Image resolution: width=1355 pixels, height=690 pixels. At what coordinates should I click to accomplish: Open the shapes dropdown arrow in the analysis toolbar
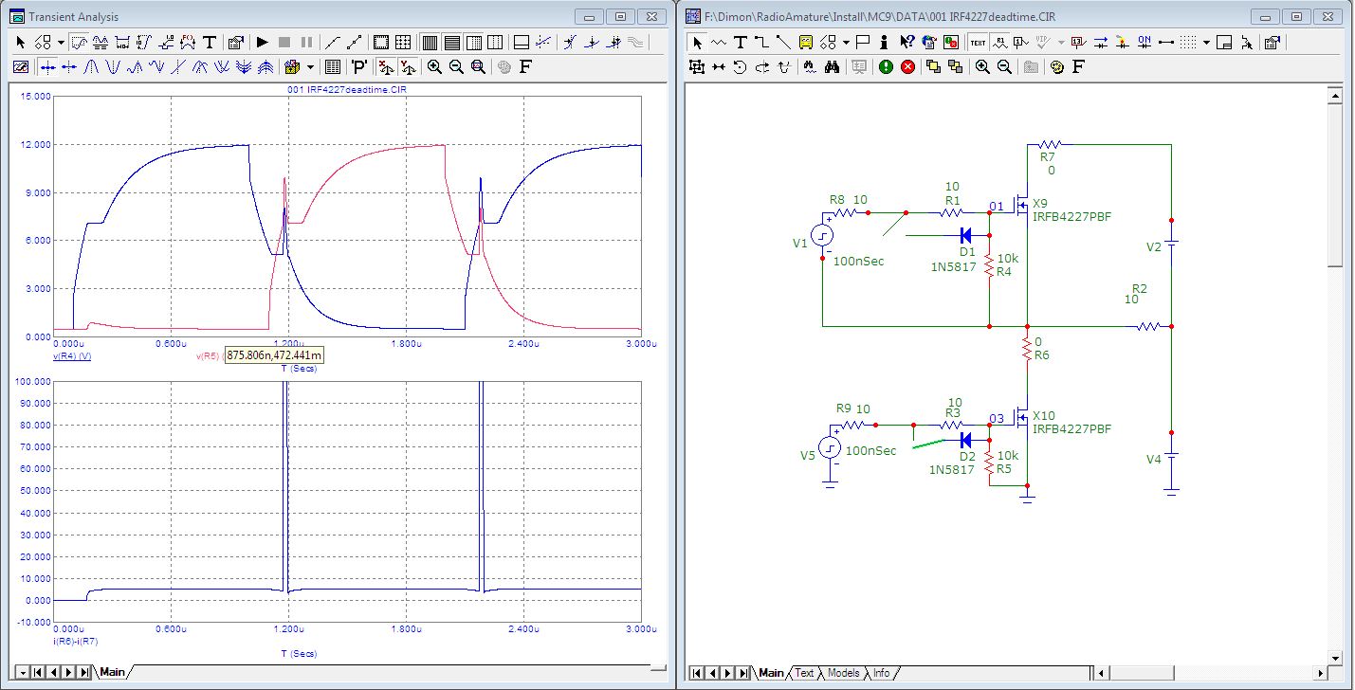(61, 42)
